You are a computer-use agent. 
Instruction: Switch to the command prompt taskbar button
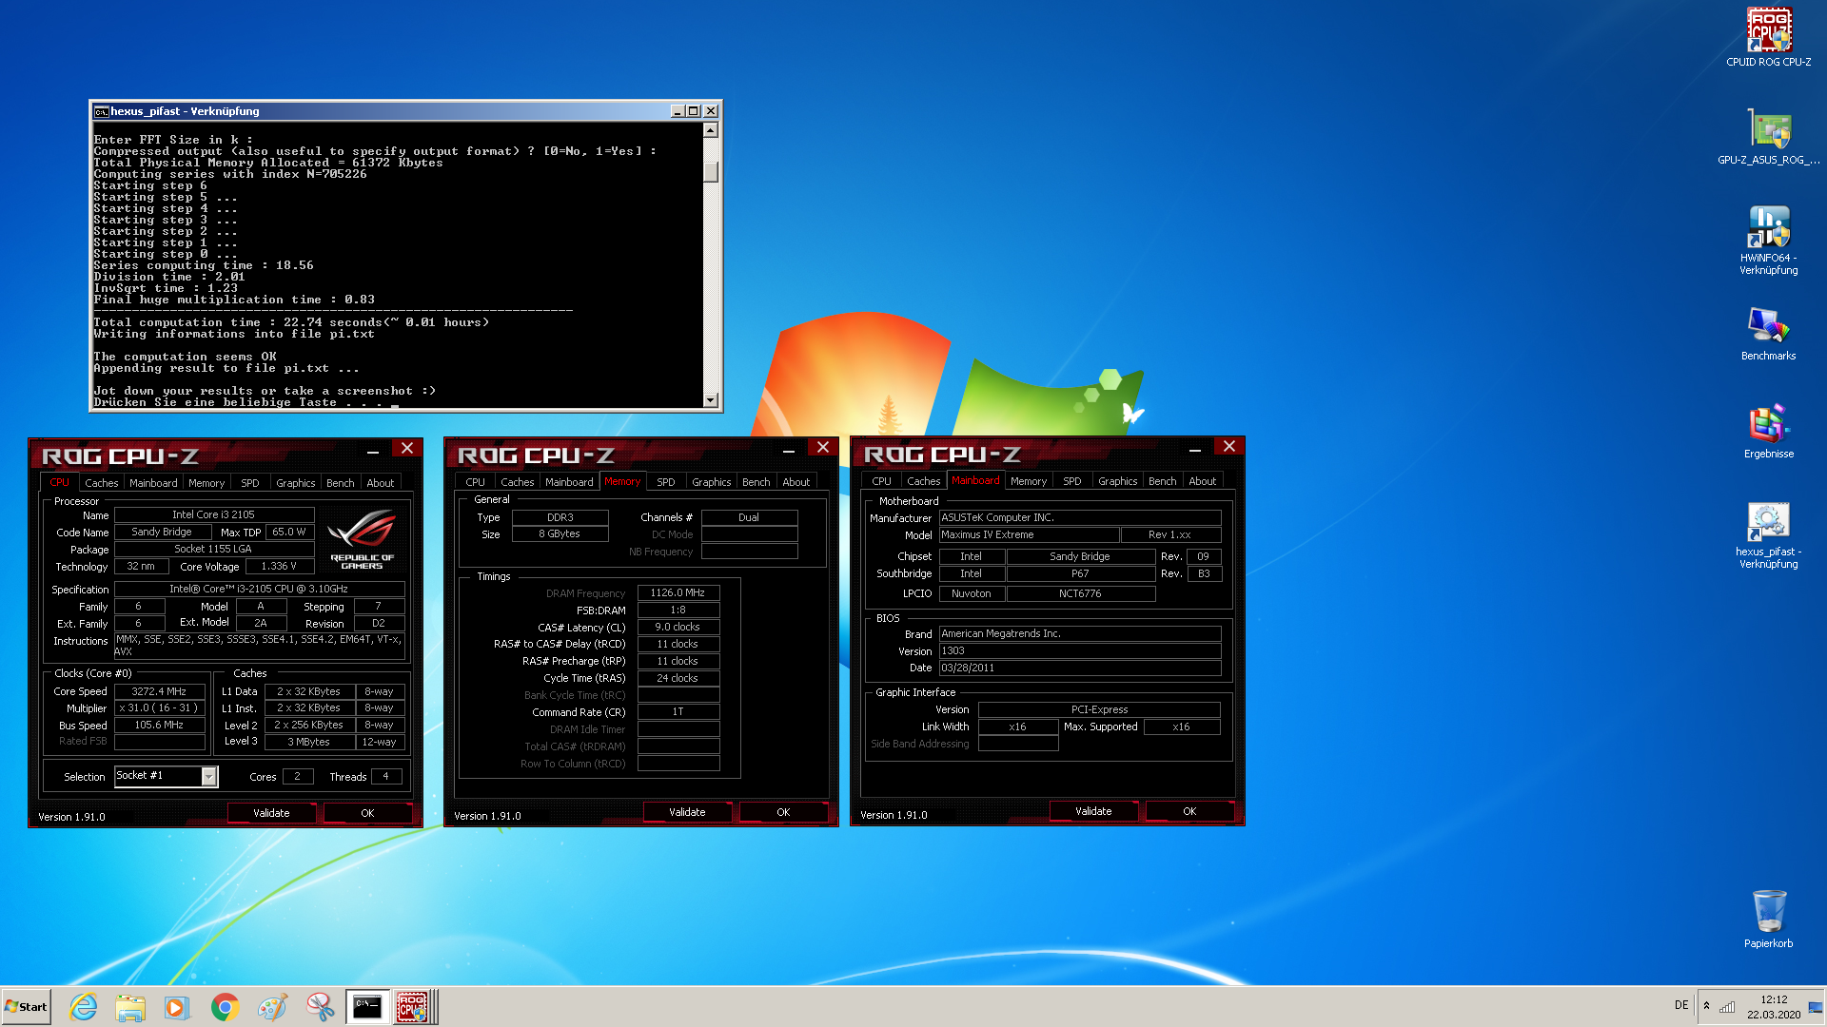366,1007
